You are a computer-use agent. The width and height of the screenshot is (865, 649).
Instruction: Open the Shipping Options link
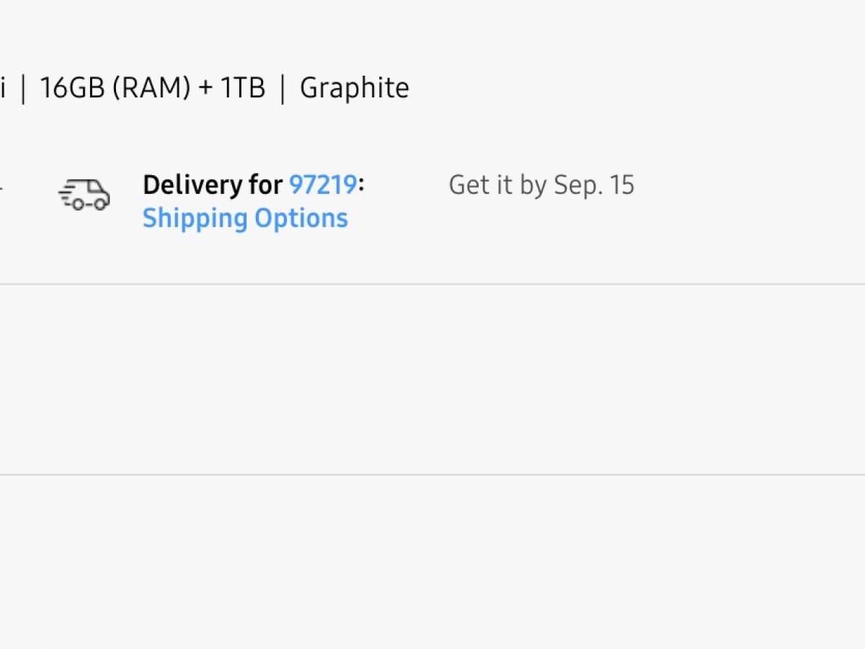[x=245, y=218]
